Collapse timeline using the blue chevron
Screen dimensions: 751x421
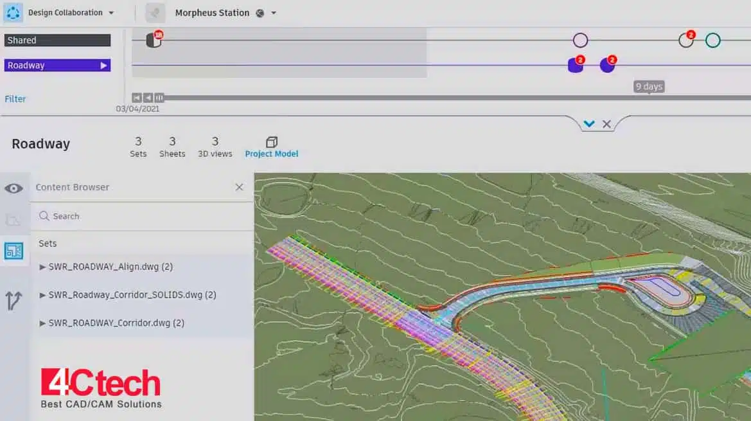589,124
